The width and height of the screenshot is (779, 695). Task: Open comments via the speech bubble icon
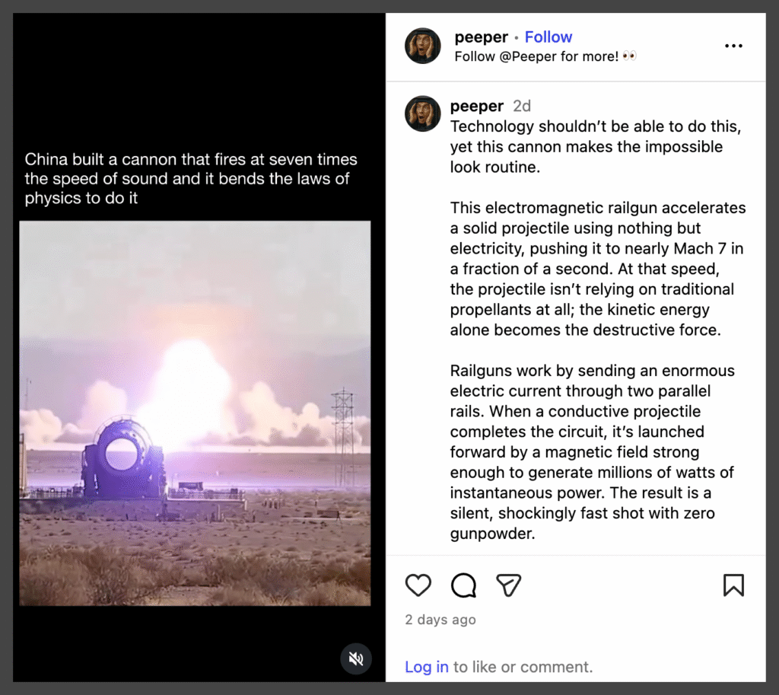tap(463, 585)
